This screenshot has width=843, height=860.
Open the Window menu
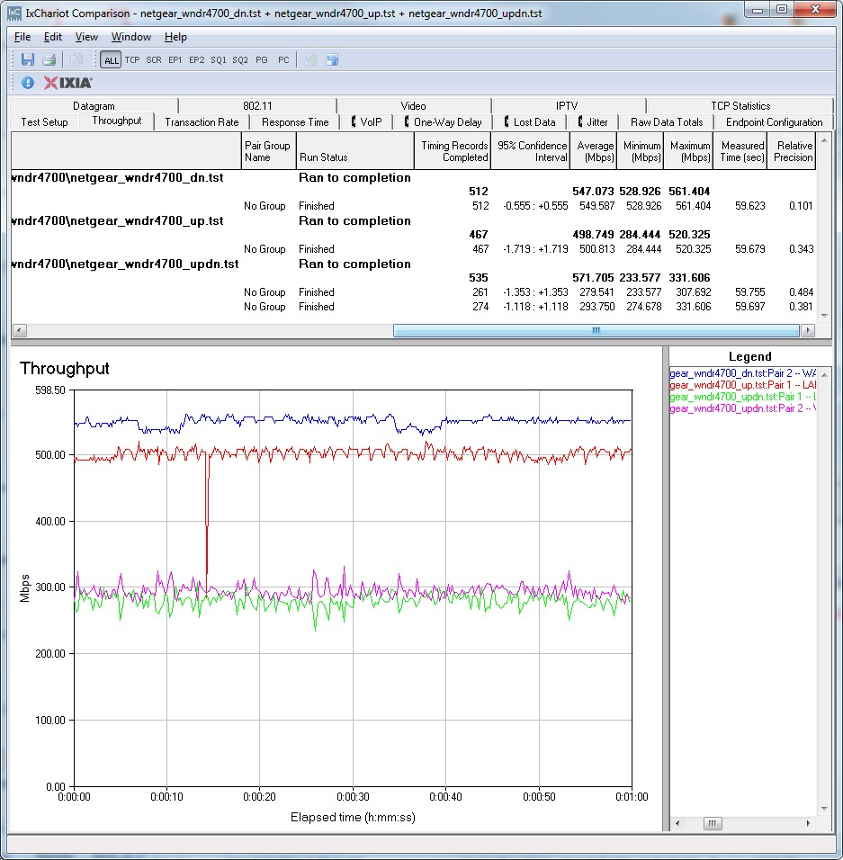coord(131,37)
